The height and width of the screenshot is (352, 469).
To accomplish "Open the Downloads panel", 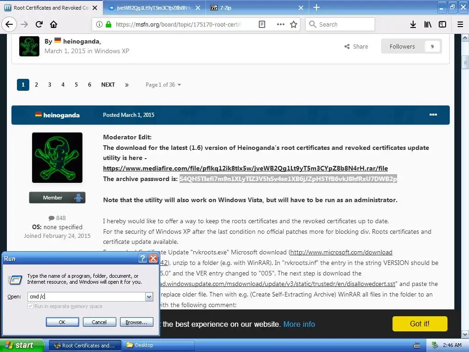I will [x=413, y=24].
